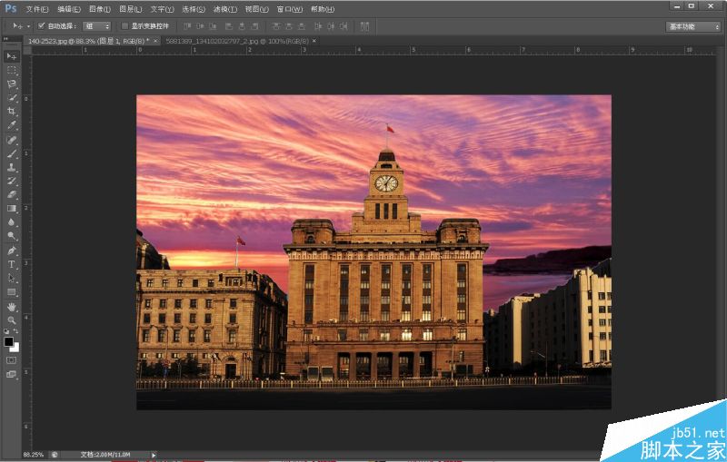
Task: Expand the status bar document info arrow
Action: [154, 454]
